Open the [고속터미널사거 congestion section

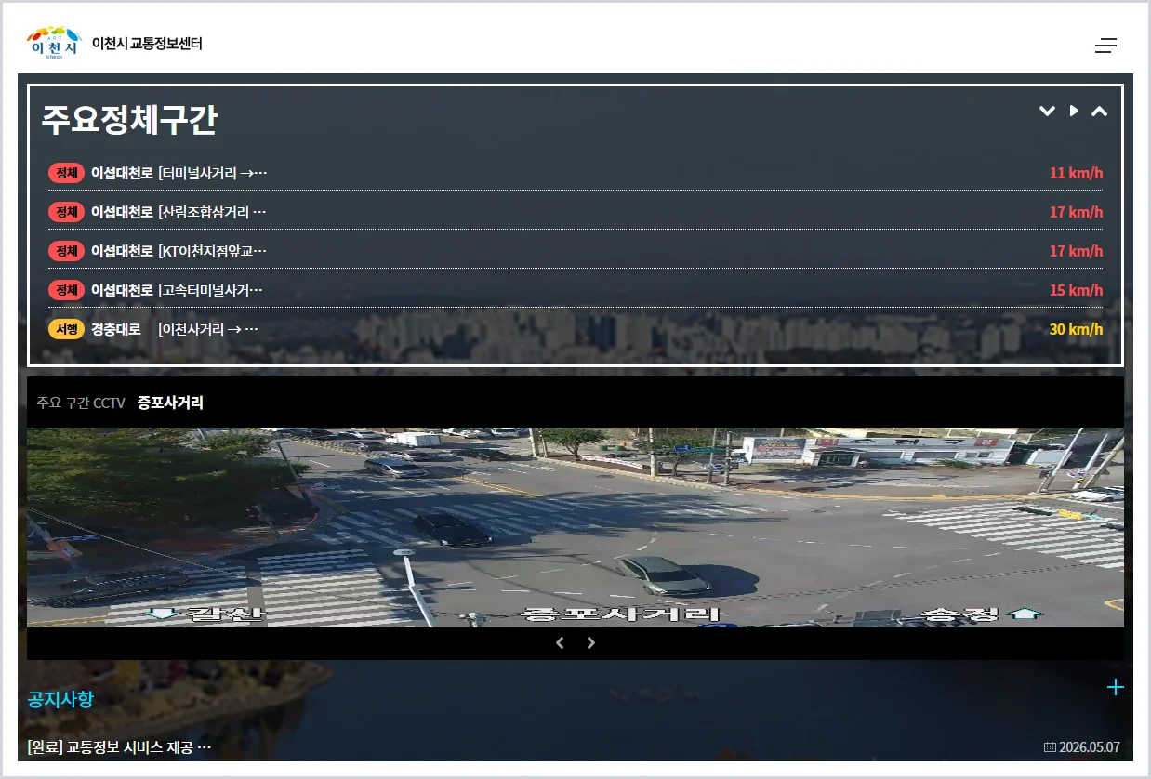click(210, 290)
